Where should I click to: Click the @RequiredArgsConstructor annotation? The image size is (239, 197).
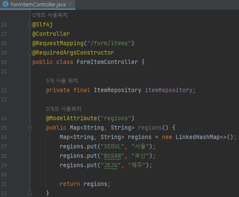pyautogui.click(x=73, y=52)
